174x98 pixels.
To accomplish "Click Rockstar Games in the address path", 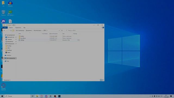I will click(x=38, y=30).
